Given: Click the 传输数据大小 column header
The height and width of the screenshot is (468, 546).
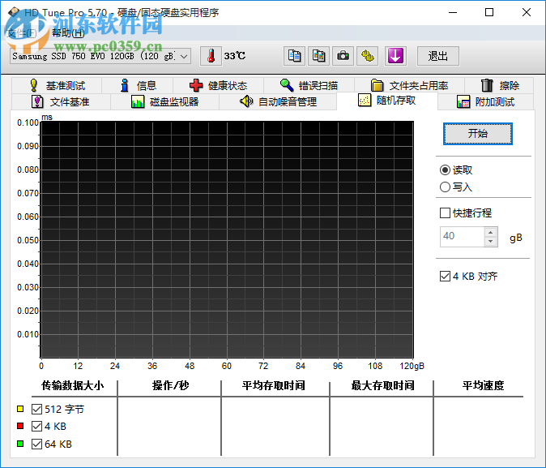Looking at the screenshot, I should coord(72,385).
